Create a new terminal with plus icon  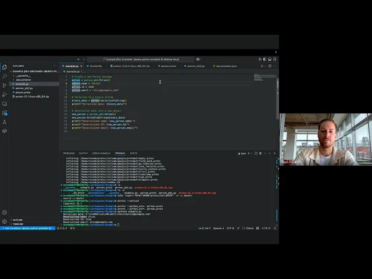[249, 153]
